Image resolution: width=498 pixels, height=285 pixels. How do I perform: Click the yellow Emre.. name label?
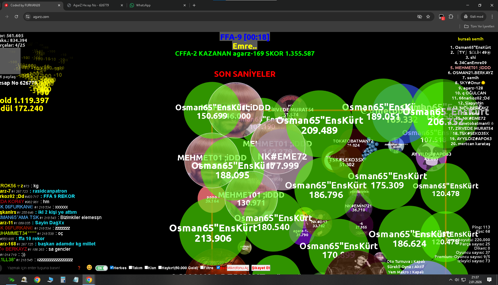(245, 46)
